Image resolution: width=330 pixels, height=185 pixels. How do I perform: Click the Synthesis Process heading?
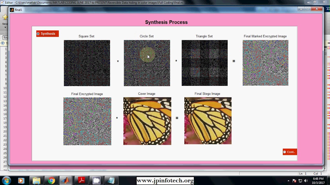[166, 22]
